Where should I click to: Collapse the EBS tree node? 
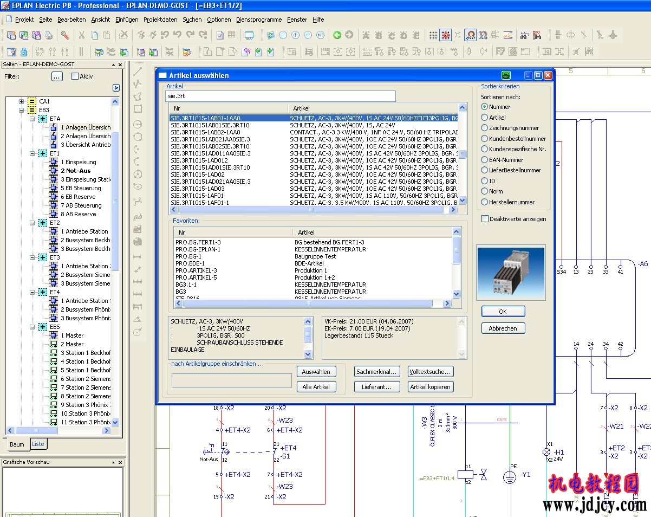point(32,327)
